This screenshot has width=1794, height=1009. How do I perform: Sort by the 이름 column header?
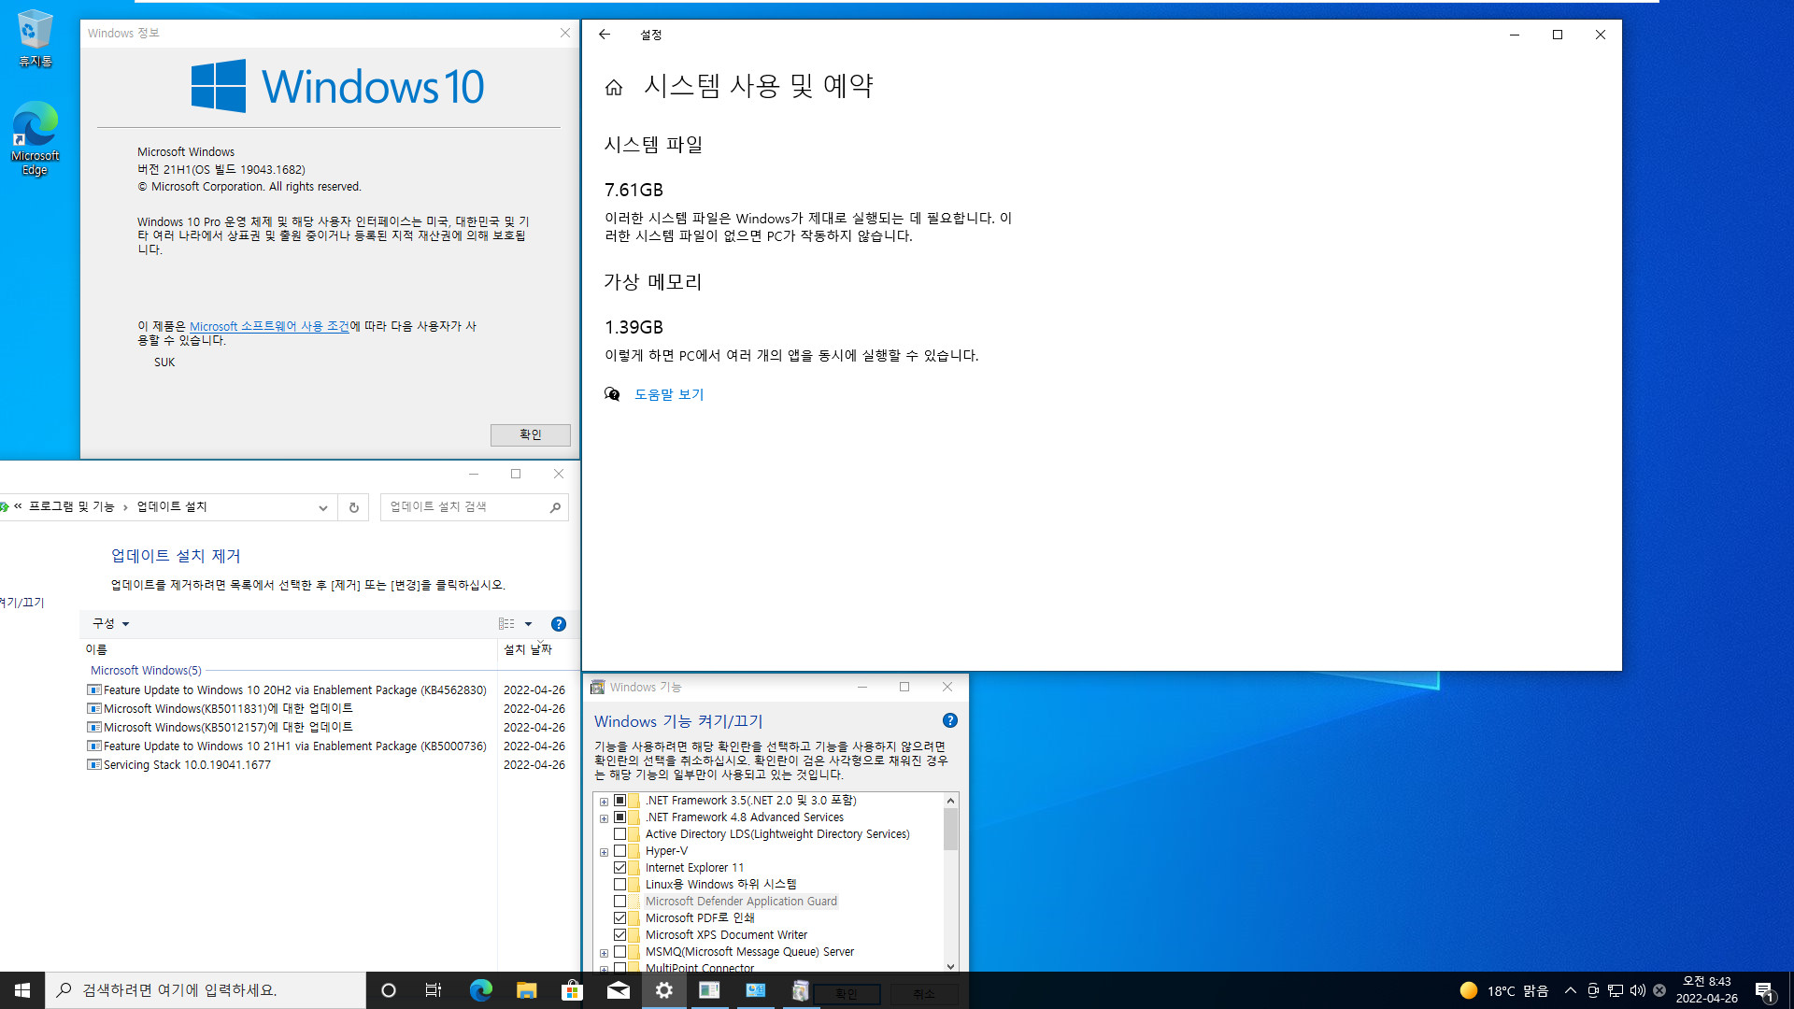pyautogui.click(x=290, y=649)
